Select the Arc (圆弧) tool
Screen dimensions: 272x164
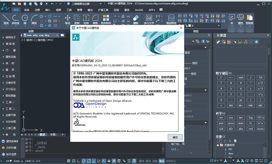[x=34, y=19]
